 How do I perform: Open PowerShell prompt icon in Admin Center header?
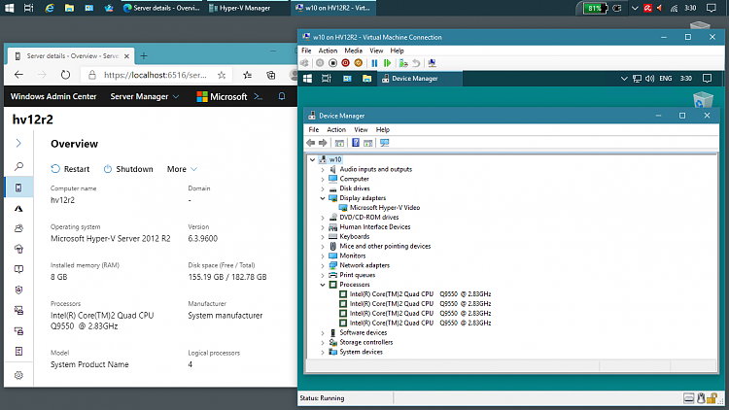(258, 97)
